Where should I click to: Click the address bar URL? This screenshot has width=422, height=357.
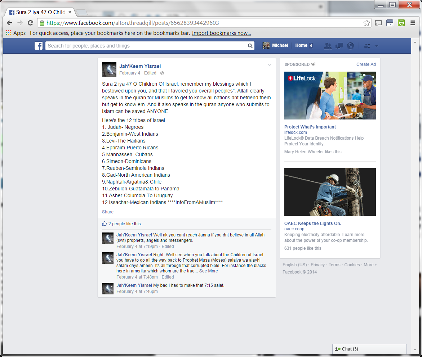click(x=133, y=23)
